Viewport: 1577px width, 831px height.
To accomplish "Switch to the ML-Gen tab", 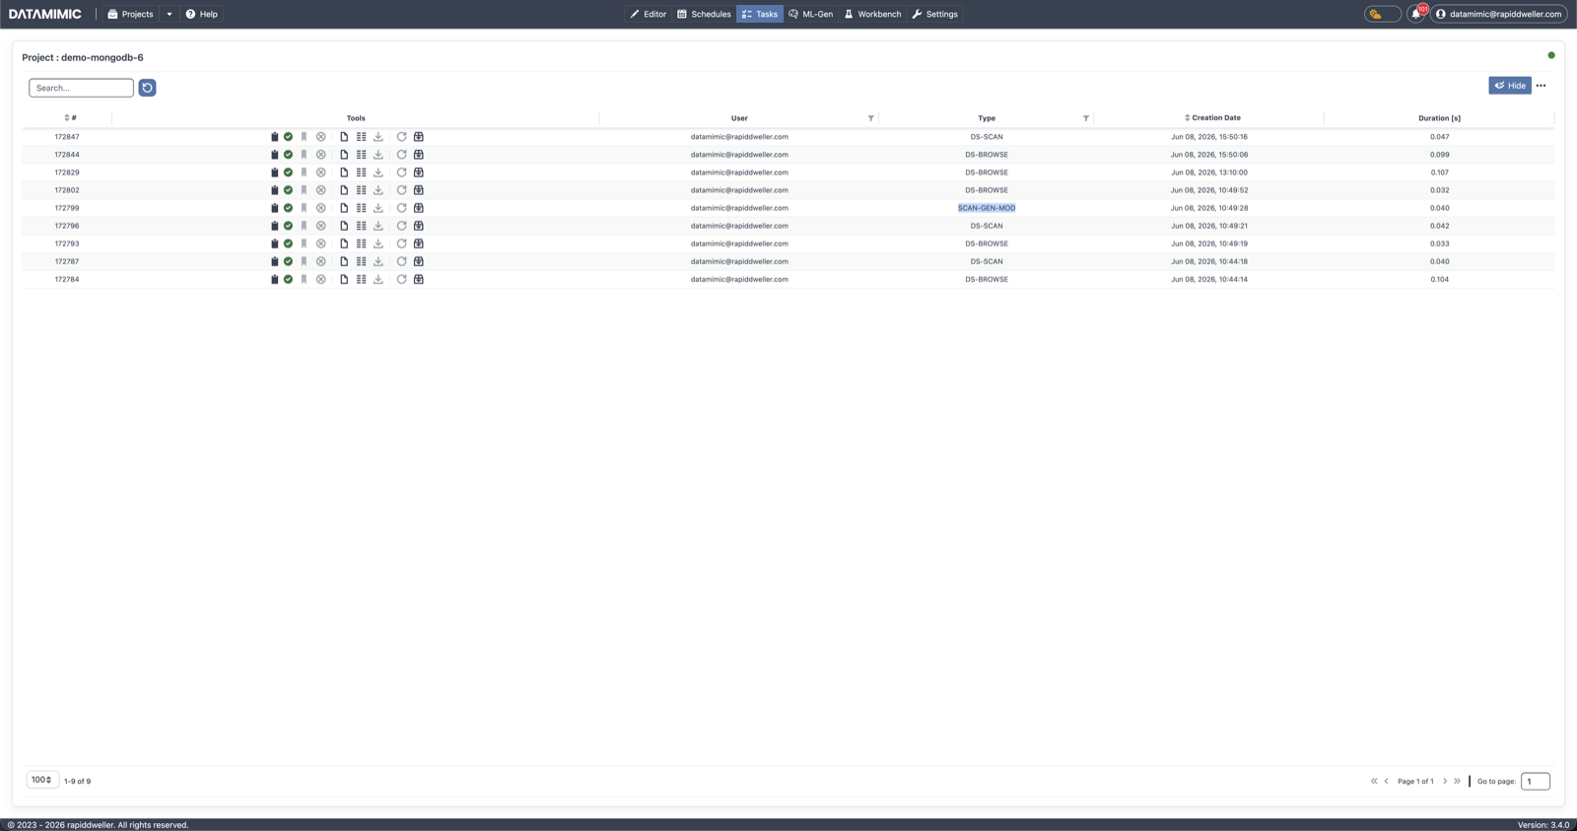I will 810,14.
